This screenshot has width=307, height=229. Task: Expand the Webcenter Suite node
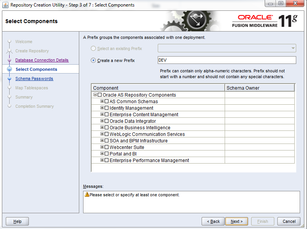tap(102, 147)
